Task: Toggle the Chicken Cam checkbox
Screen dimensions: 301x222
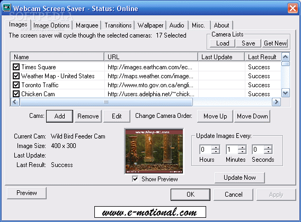Action: pyautogui.click(x=16, y=94)
